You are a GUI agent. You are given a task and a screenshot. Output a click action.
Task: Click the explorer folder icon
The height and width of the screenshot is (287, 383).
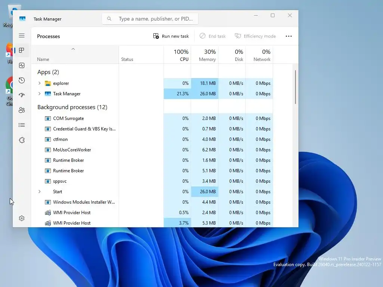[x=48, y=83]
